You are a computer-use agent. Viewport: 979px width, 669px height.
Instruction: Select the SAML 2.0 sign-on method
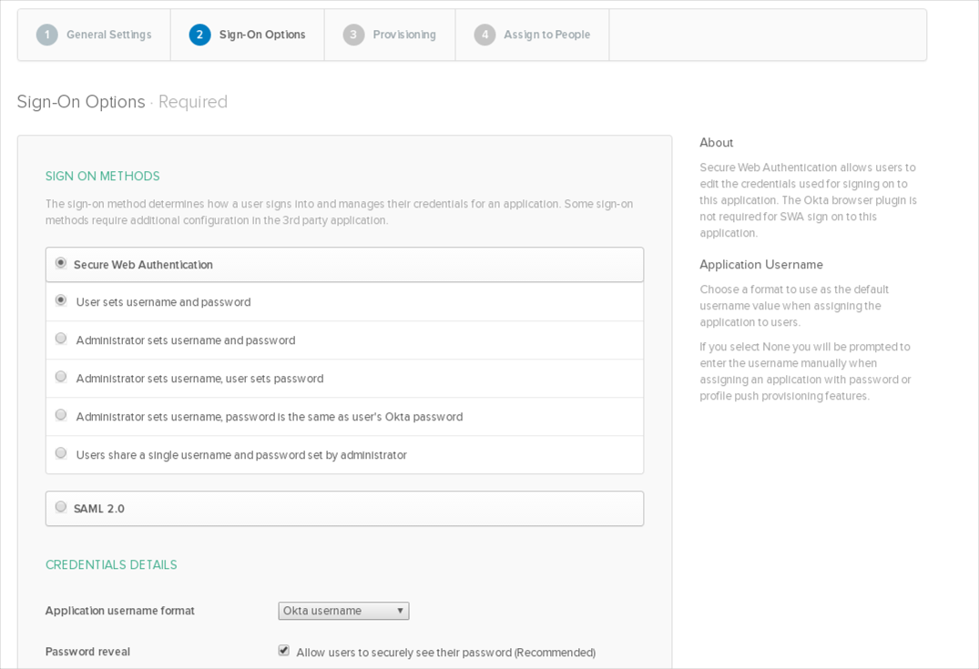coord(61,507)
